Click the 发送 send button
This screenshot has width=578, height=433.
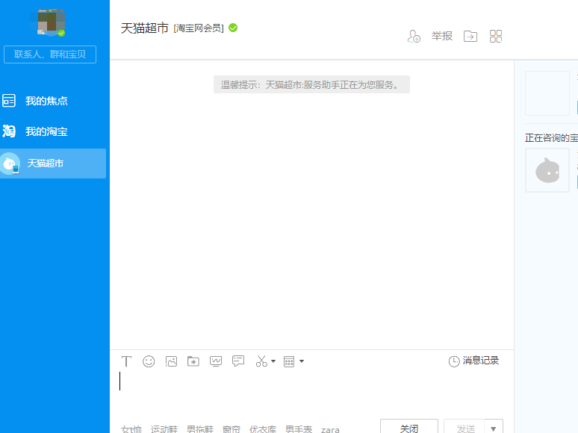click(464, 427)
